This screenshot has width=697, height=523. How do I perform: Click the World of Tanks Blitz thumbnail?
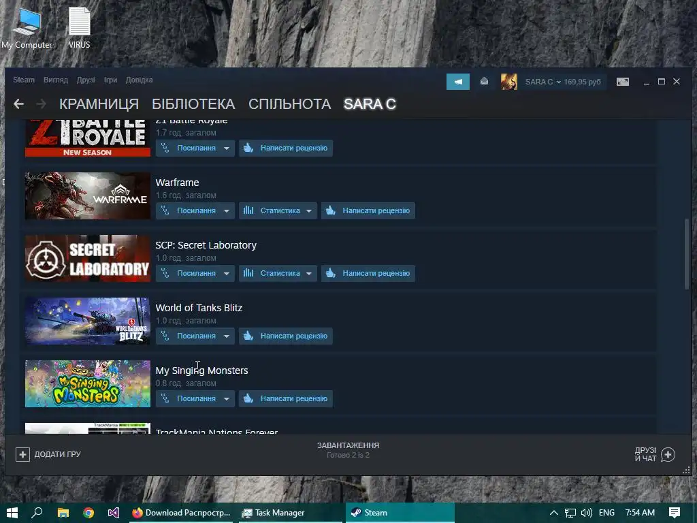click(x=88, y=321)
